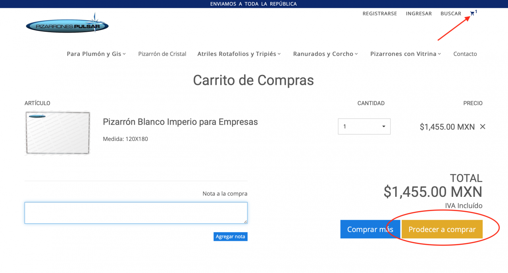Click the Enviamos a toda la República banner
The height and width of the screenshot is (273, 508).
(x=254, y=4)
